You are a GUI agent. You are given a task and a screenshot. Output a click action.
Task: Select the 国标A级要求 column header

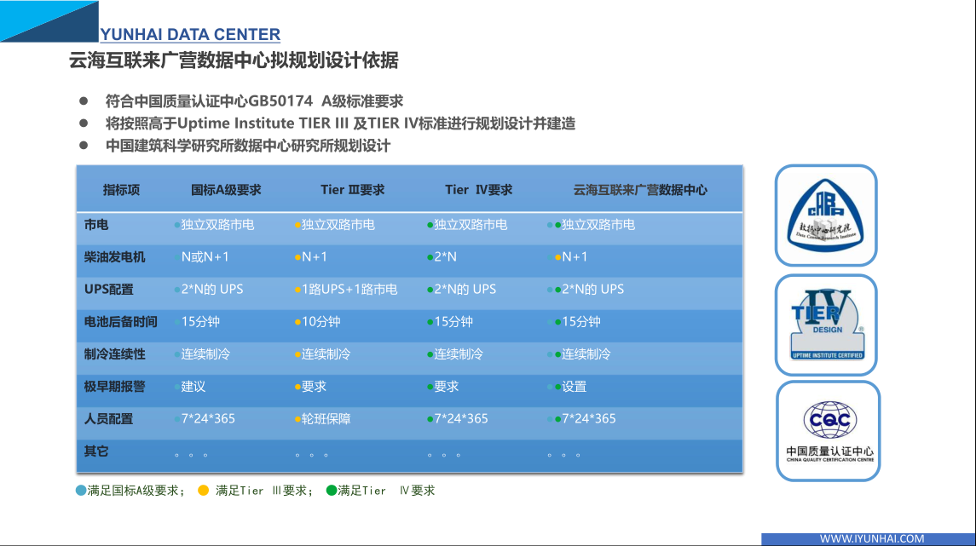226,190
